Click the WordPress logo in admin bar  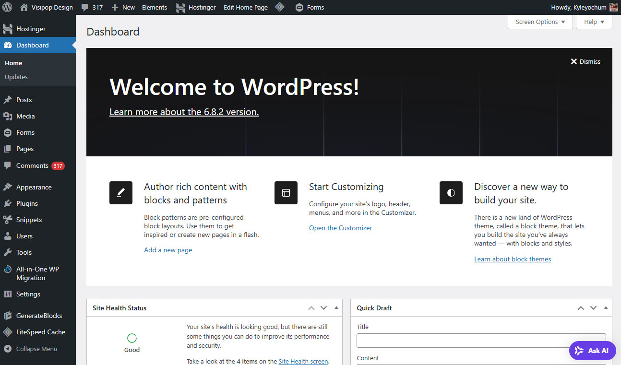click(x=7, y=7)
